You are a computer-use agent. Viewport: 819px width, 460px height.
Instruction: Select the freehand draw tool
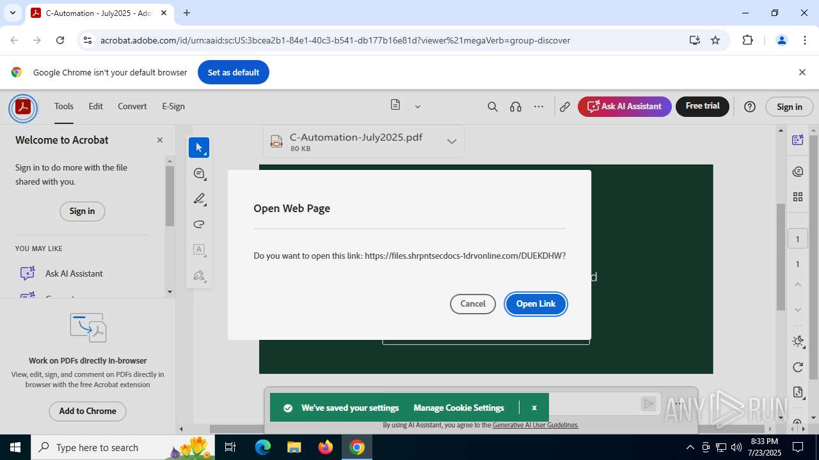(199, 224)
